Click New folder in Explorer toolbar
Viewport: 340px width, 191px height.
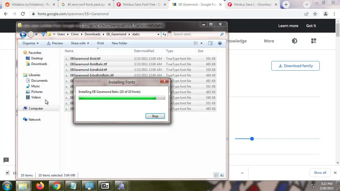120,43
